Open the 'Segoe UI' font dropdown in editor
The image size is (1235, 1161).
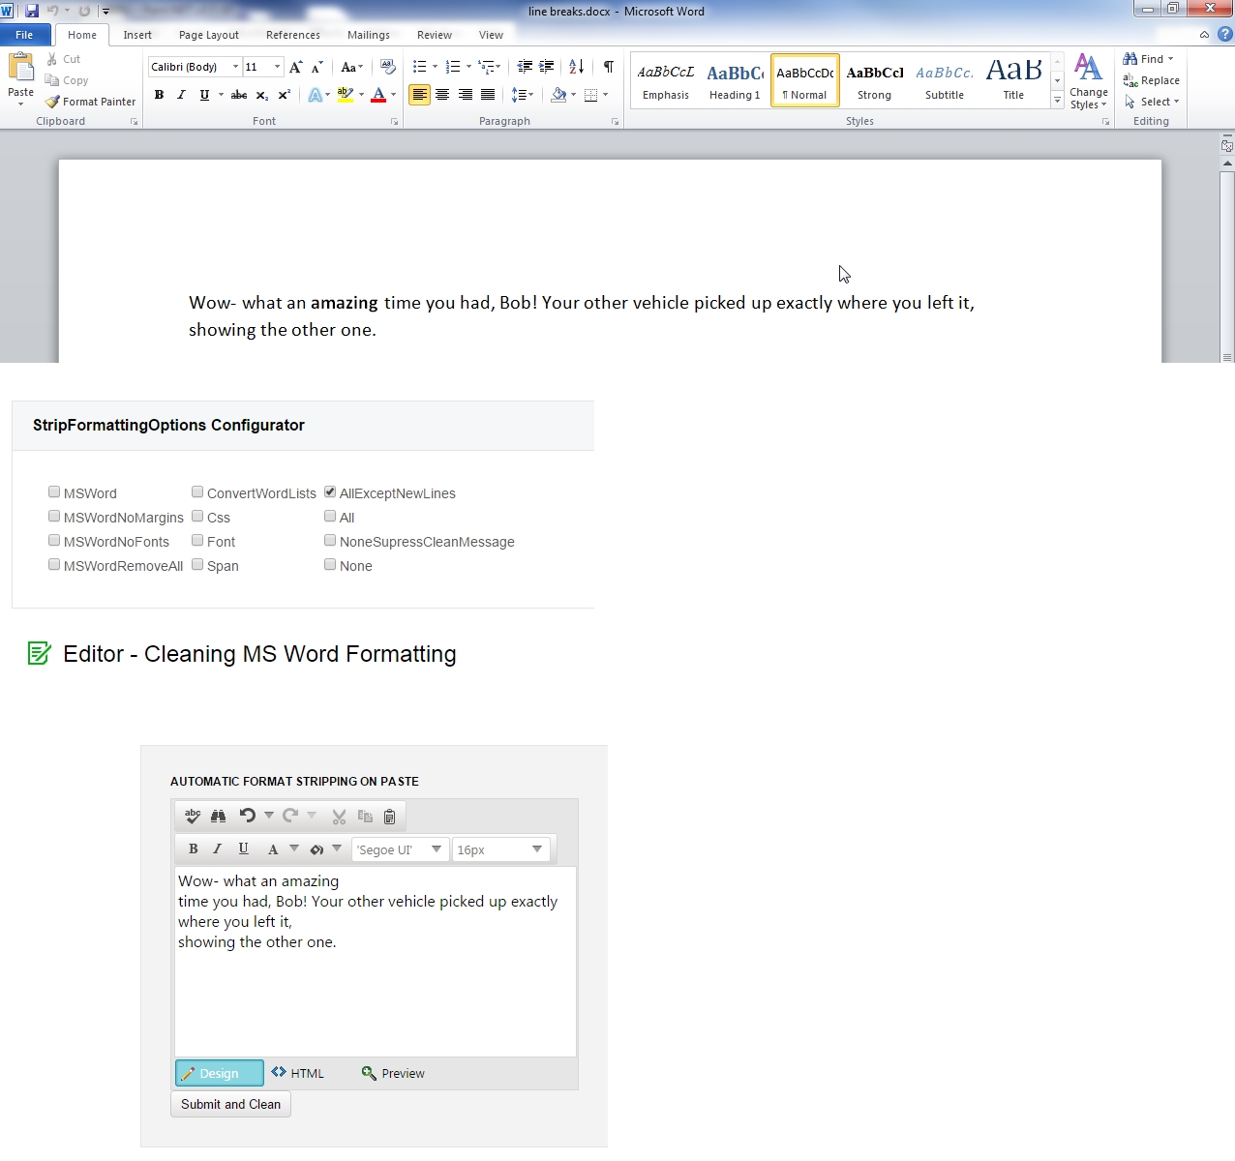437,849
